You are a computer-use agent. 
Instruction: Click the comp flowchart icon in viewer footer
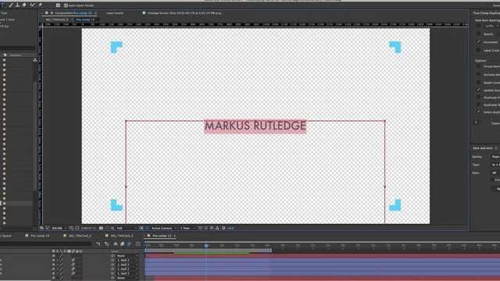tap(217, 228)
